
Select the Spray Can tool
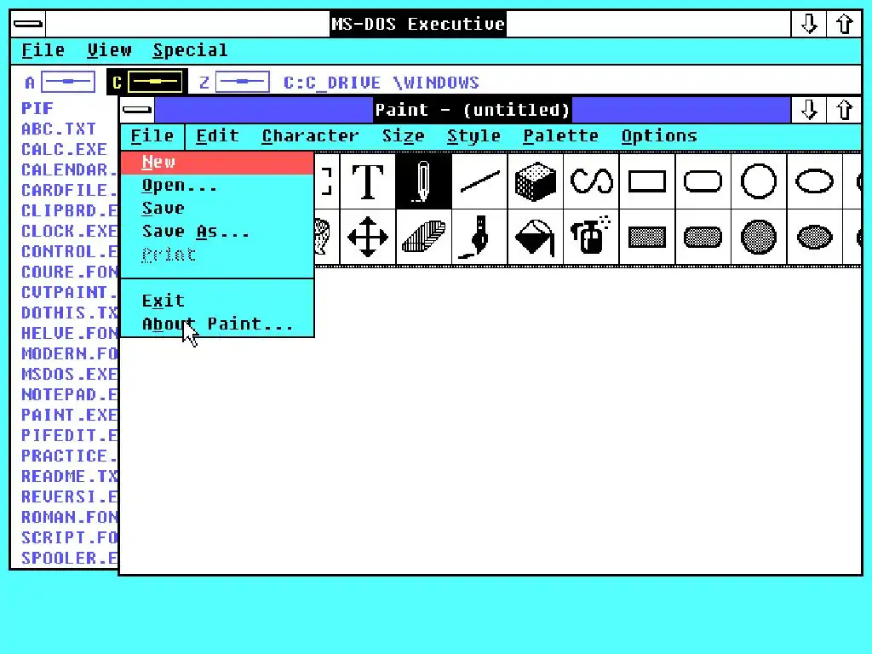[x=591, y=237]
